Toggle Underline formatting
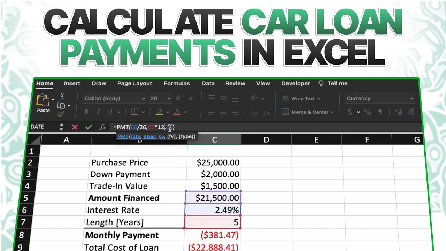Viewport: 446px width, 251px height. point(110,112)
